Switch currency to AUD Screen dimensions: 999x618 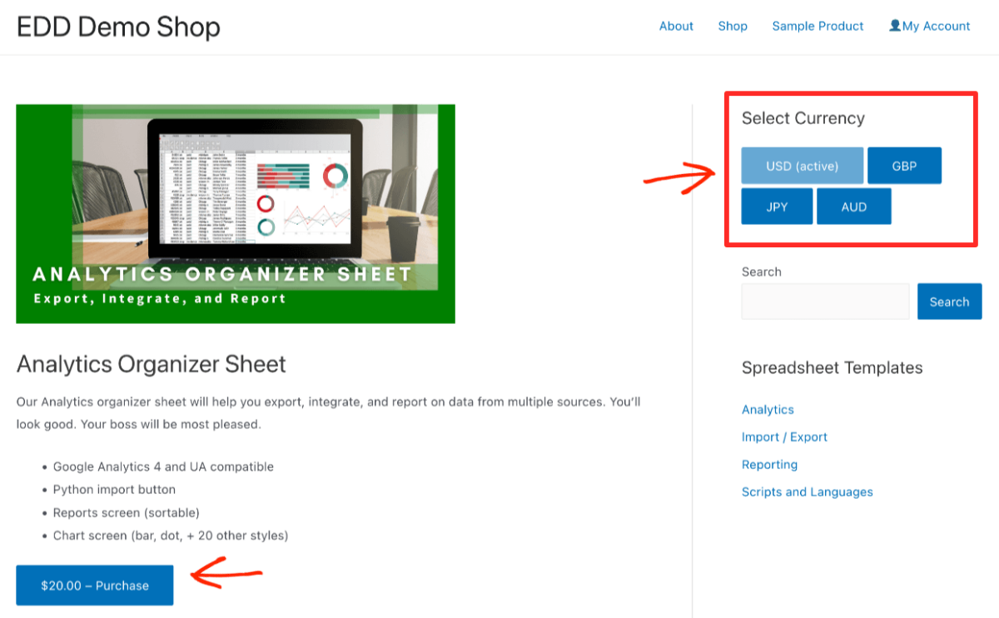pyautogui.click(x=854, y=206)
